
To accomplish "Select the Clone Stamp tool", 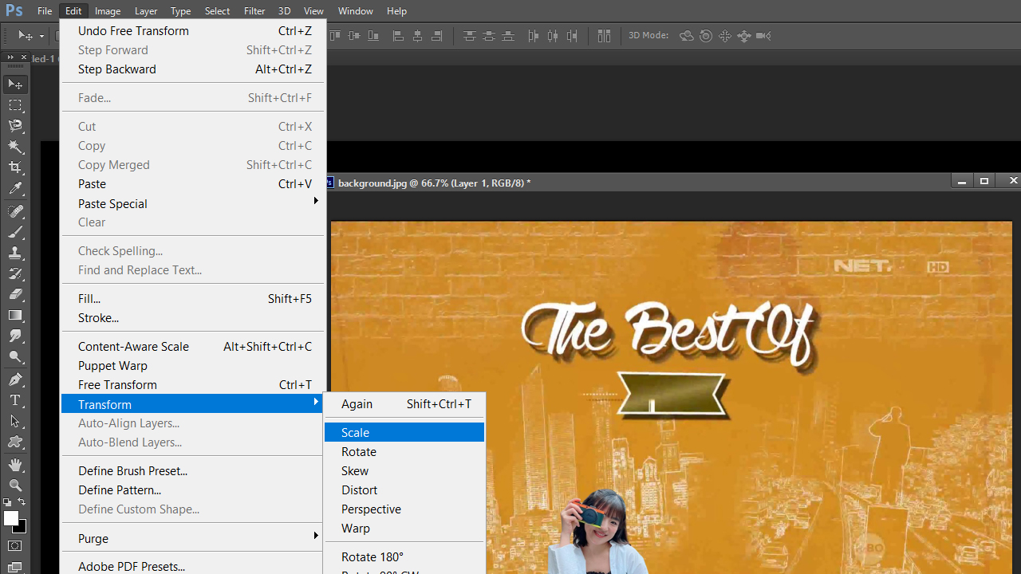I will coord(15,253).
